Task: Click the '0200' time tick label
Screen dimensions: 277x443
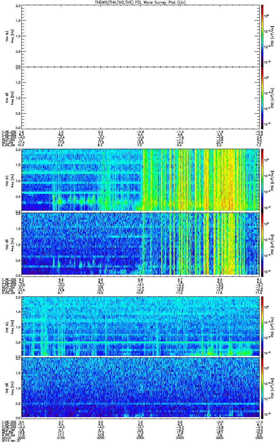Action: 100,437
